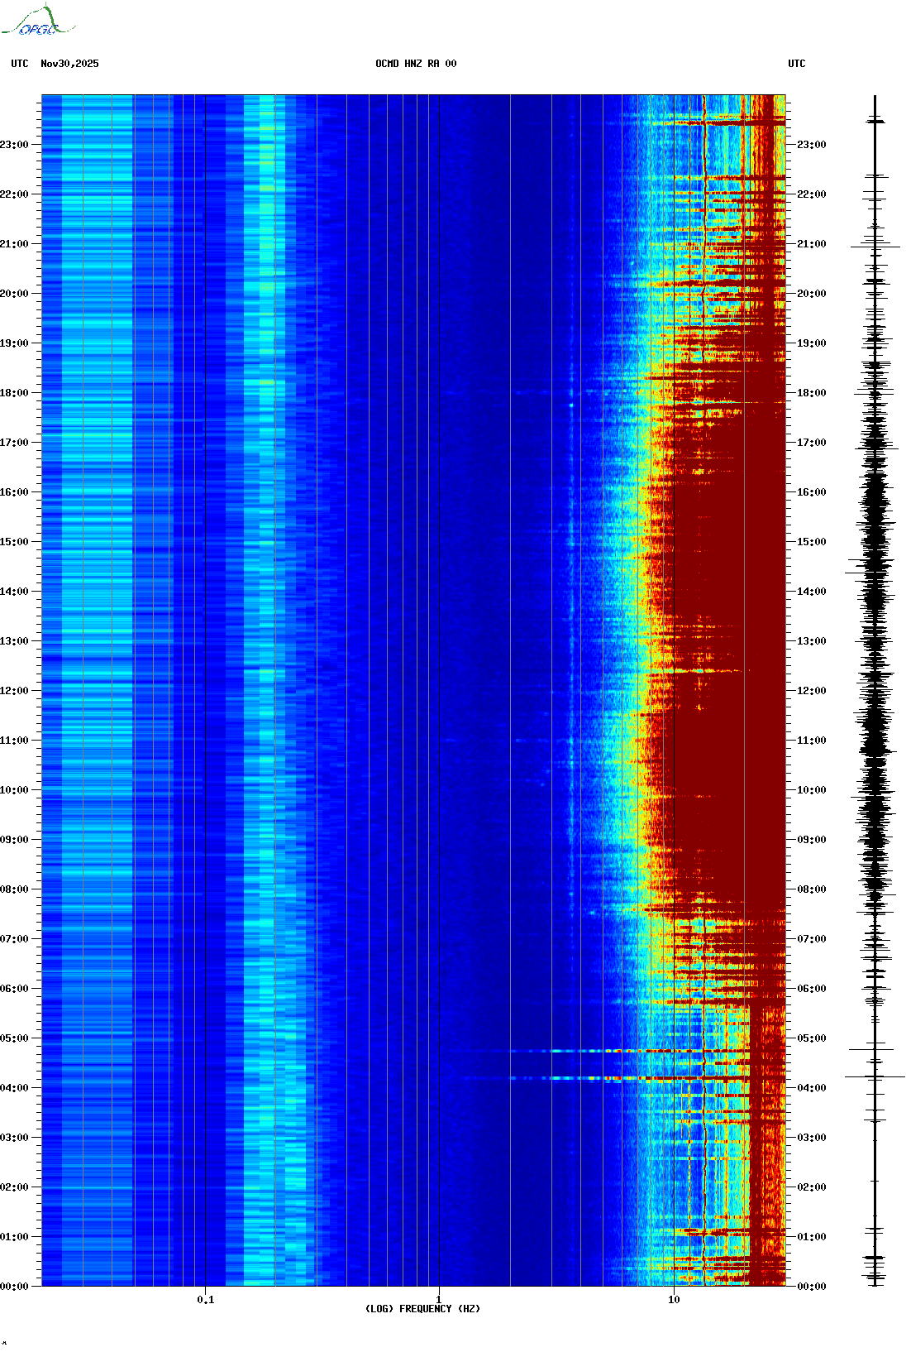Click 20:00 on the left time axis
Image resolution: width=911 pixels, height=1352 pixels.
click(x=14, y=294)
